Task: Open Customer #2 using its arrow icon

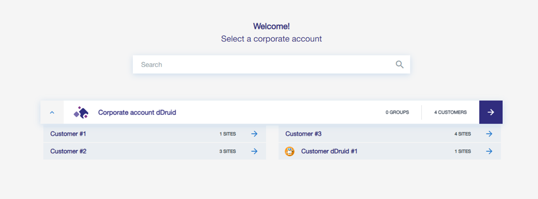Action: (254, 151)
